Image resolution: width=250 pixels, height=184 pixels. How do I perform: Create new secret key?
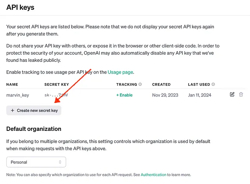[34, 110]
